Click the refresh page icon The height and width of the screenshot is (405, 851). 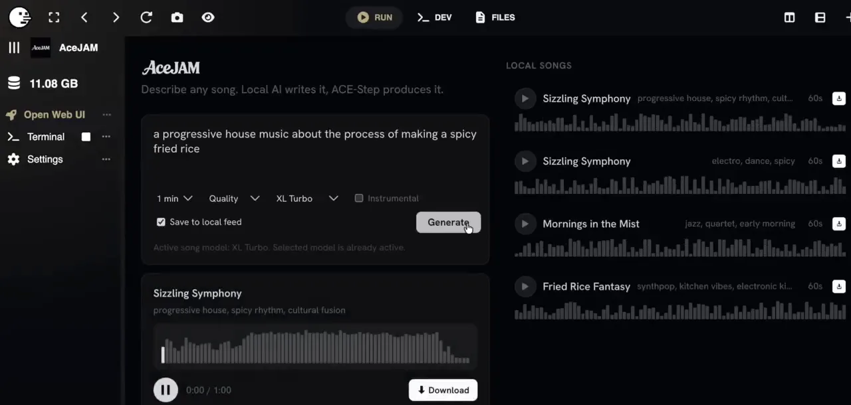146,17
